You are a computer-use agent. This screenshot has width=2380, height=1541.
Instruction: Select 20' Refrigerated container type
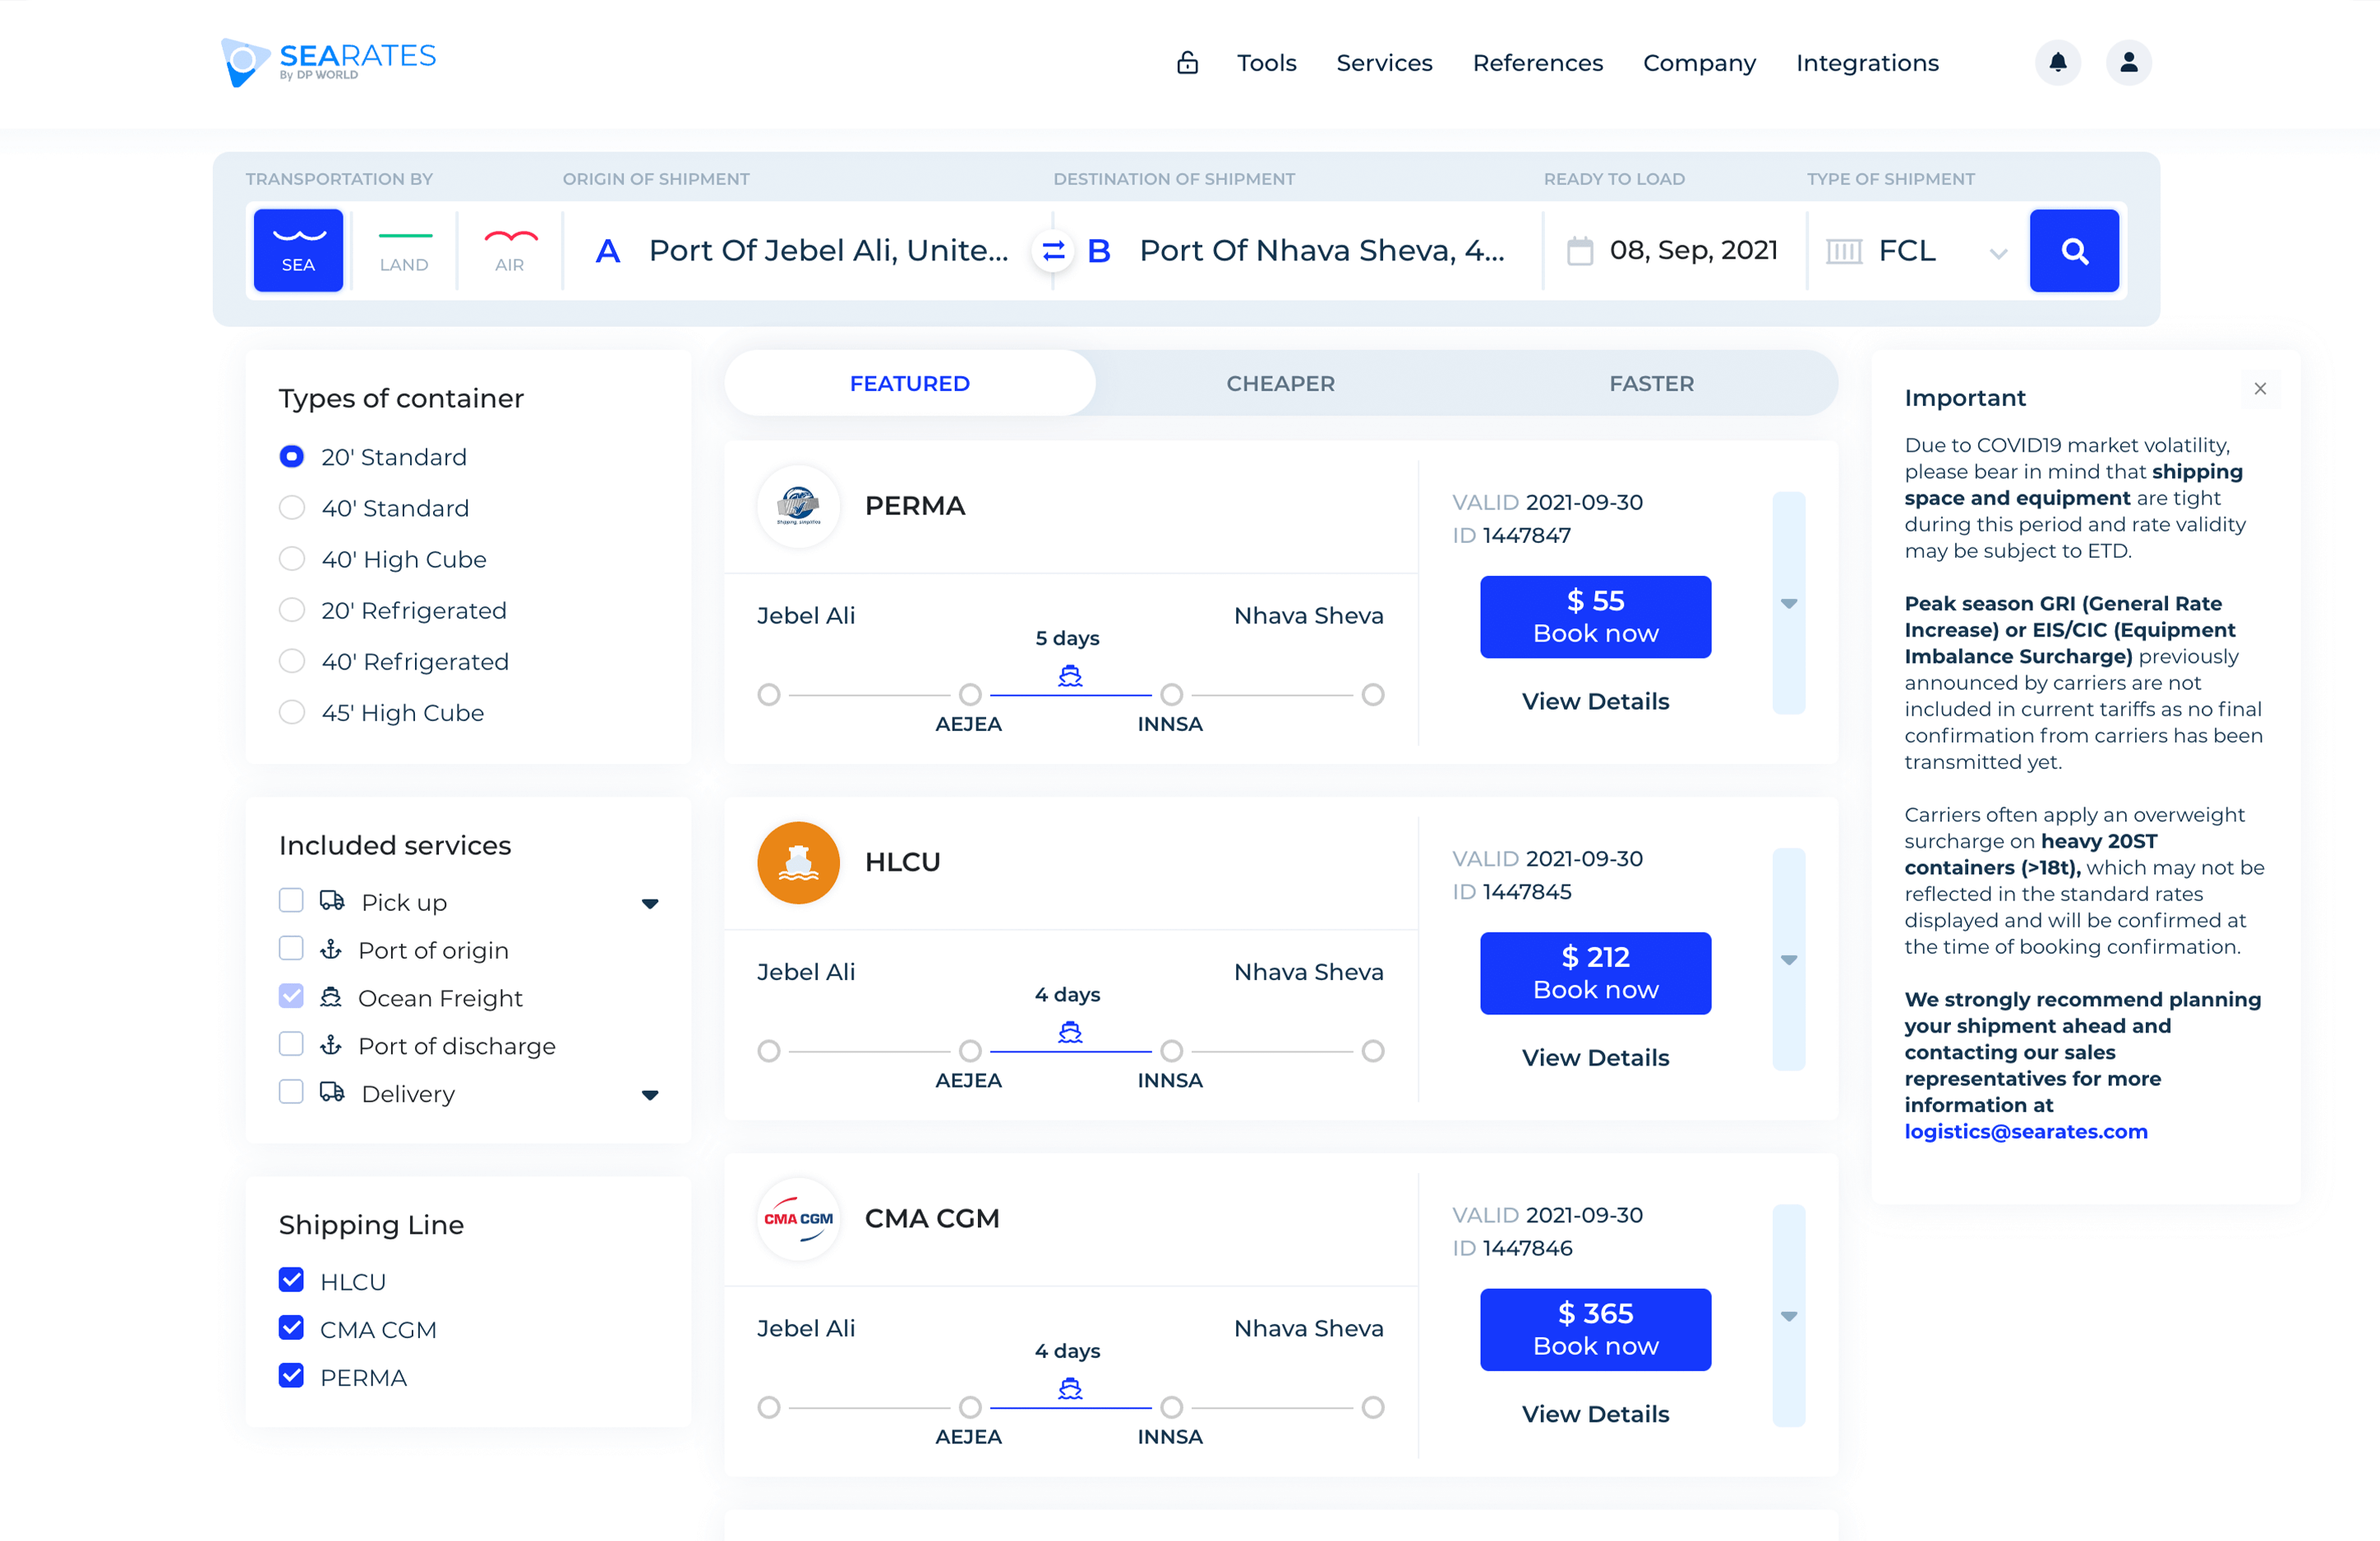[x=291, y=609]
